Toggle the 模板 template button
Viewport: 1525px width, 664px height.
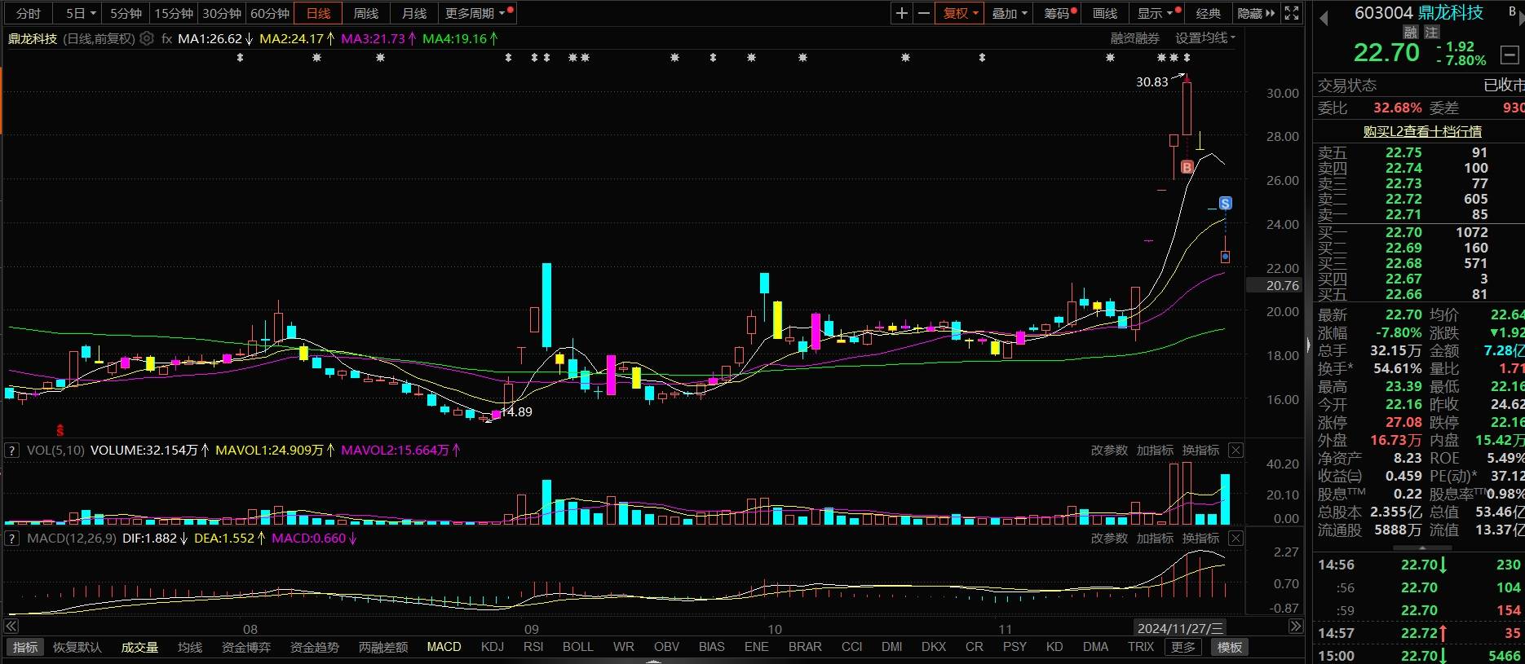coord(1230,647)
